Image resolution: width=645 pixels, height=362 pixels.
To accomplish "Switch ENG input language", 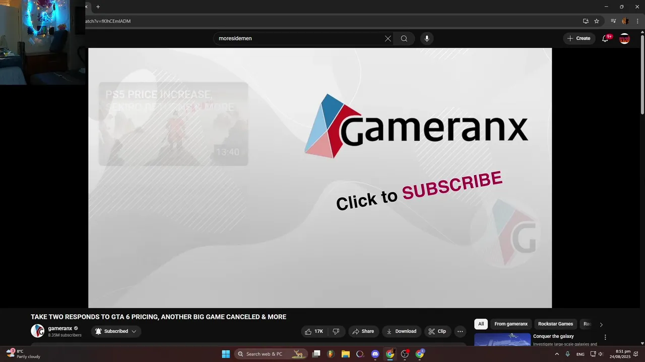I will pos(580,354).
